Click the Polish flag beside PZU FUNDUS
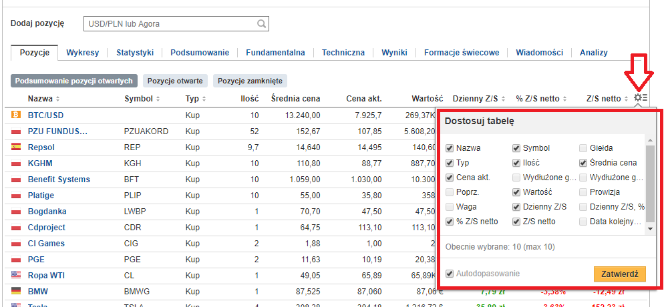 tap(16, 131)
